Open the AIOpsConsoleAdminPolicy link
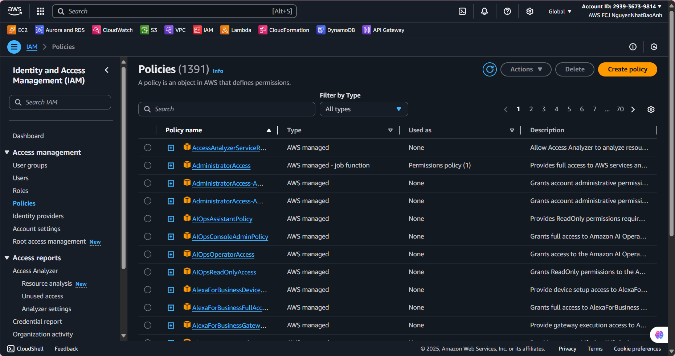The width and height of the screenshot is (675, 356). point(230,237)
